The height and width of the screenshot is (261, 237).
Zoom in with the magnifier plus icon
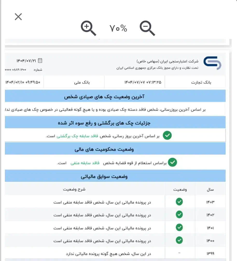(88, 28)
